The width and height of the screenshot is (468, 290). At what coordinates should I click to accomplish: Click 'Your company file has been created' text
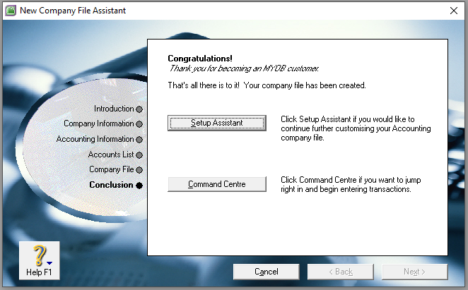305,85
